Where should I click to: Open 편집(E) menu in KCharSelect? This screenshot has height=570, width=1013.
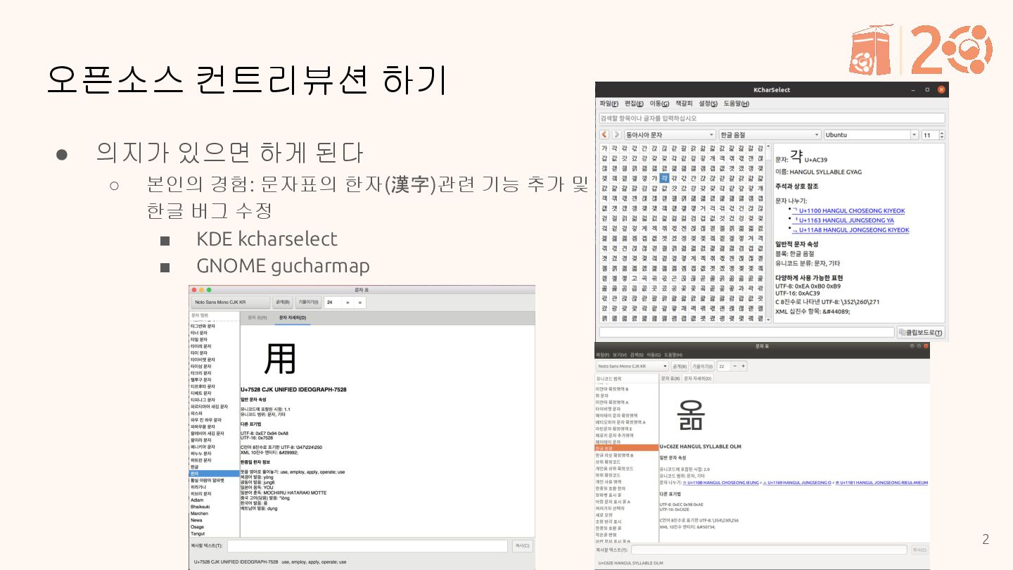634,103
